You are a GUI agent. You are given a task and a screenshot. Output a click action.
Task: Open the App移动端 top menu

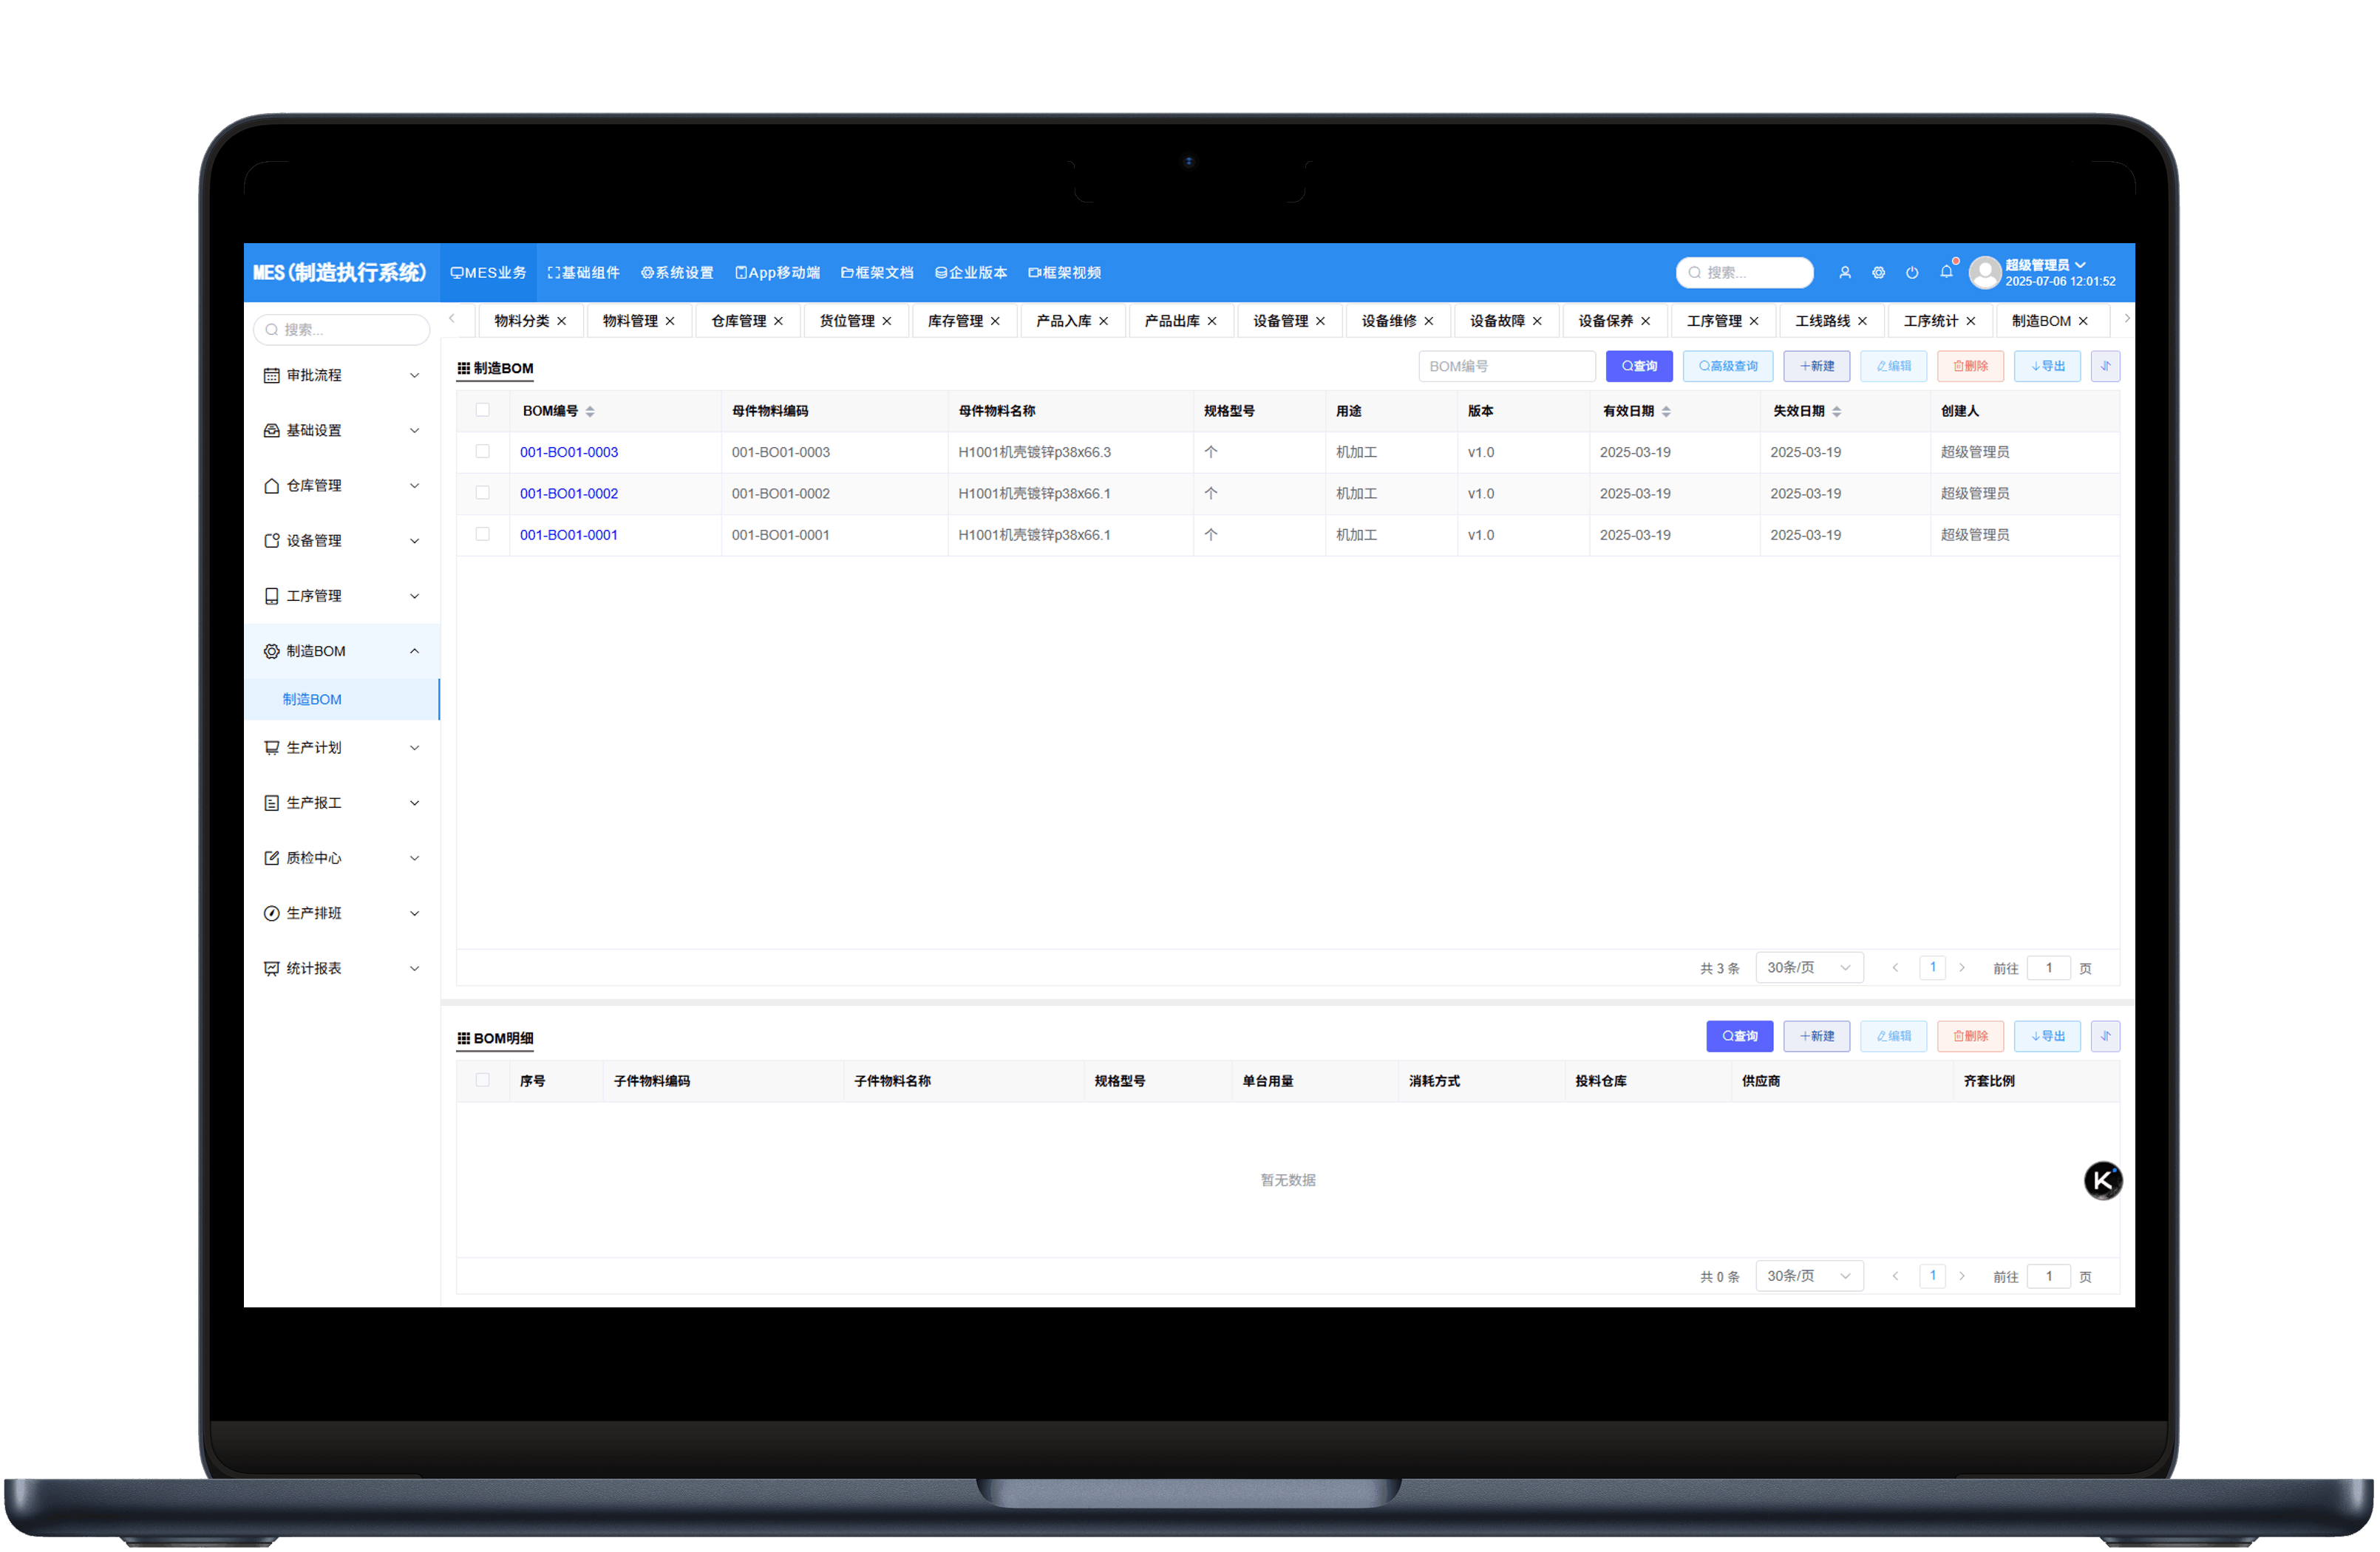point(777,273)
